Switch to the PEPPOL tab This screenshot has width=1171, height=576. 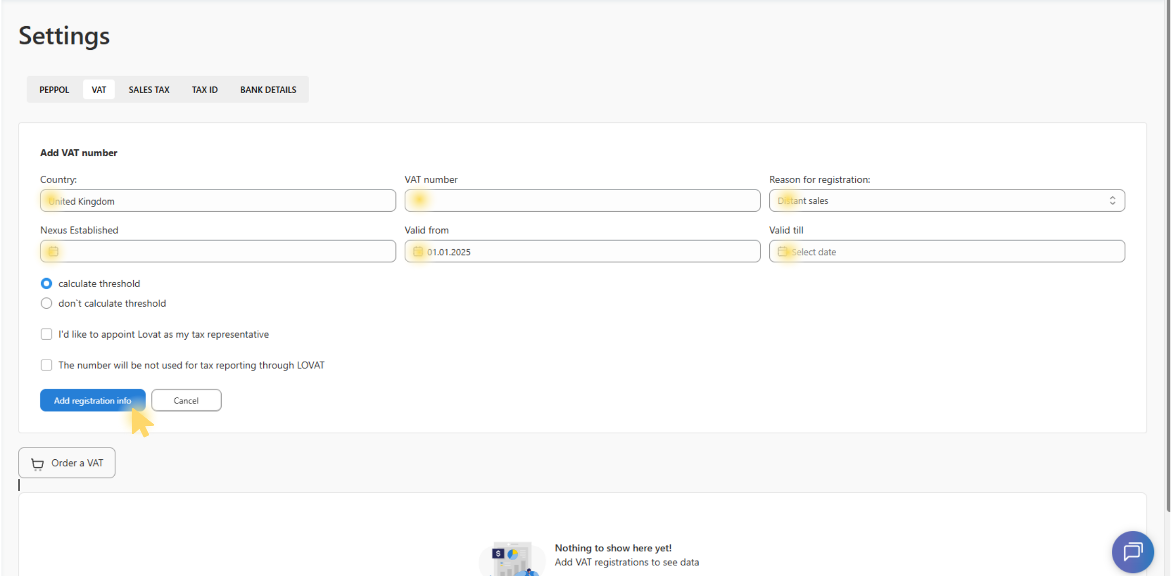coord(54,89)
